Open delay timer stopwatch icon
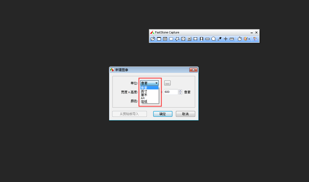 pos(240,39)
